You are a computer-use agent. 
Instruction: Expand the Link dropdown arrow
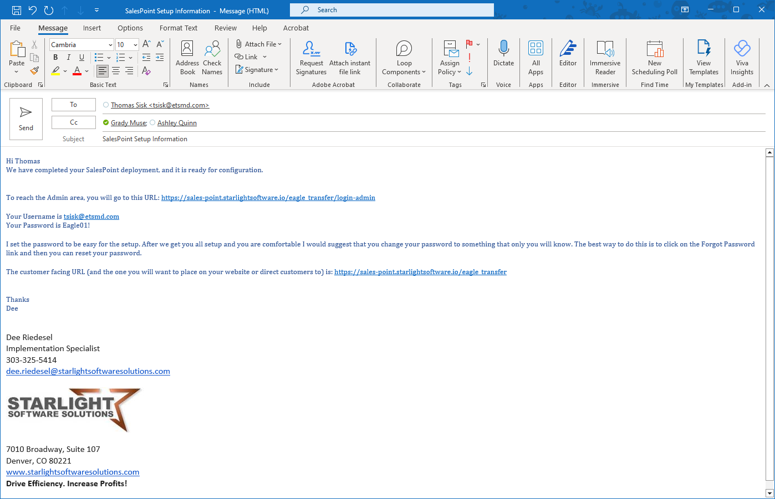(264, 57)
